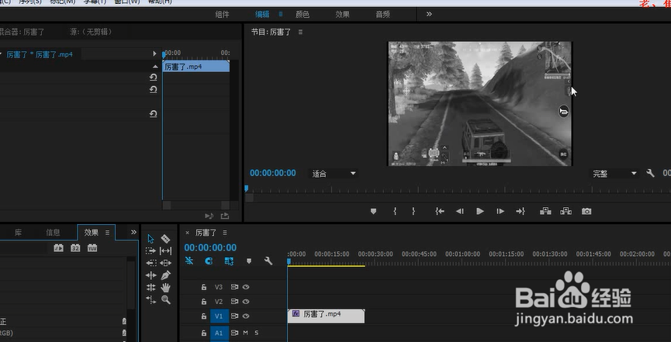Select the Zoom magnifier tool

click(165, 299)
